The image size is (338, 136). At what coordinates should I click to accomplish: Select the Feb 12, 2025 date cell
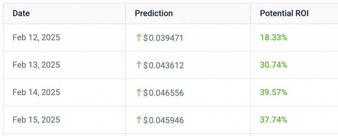click(36, 38)
